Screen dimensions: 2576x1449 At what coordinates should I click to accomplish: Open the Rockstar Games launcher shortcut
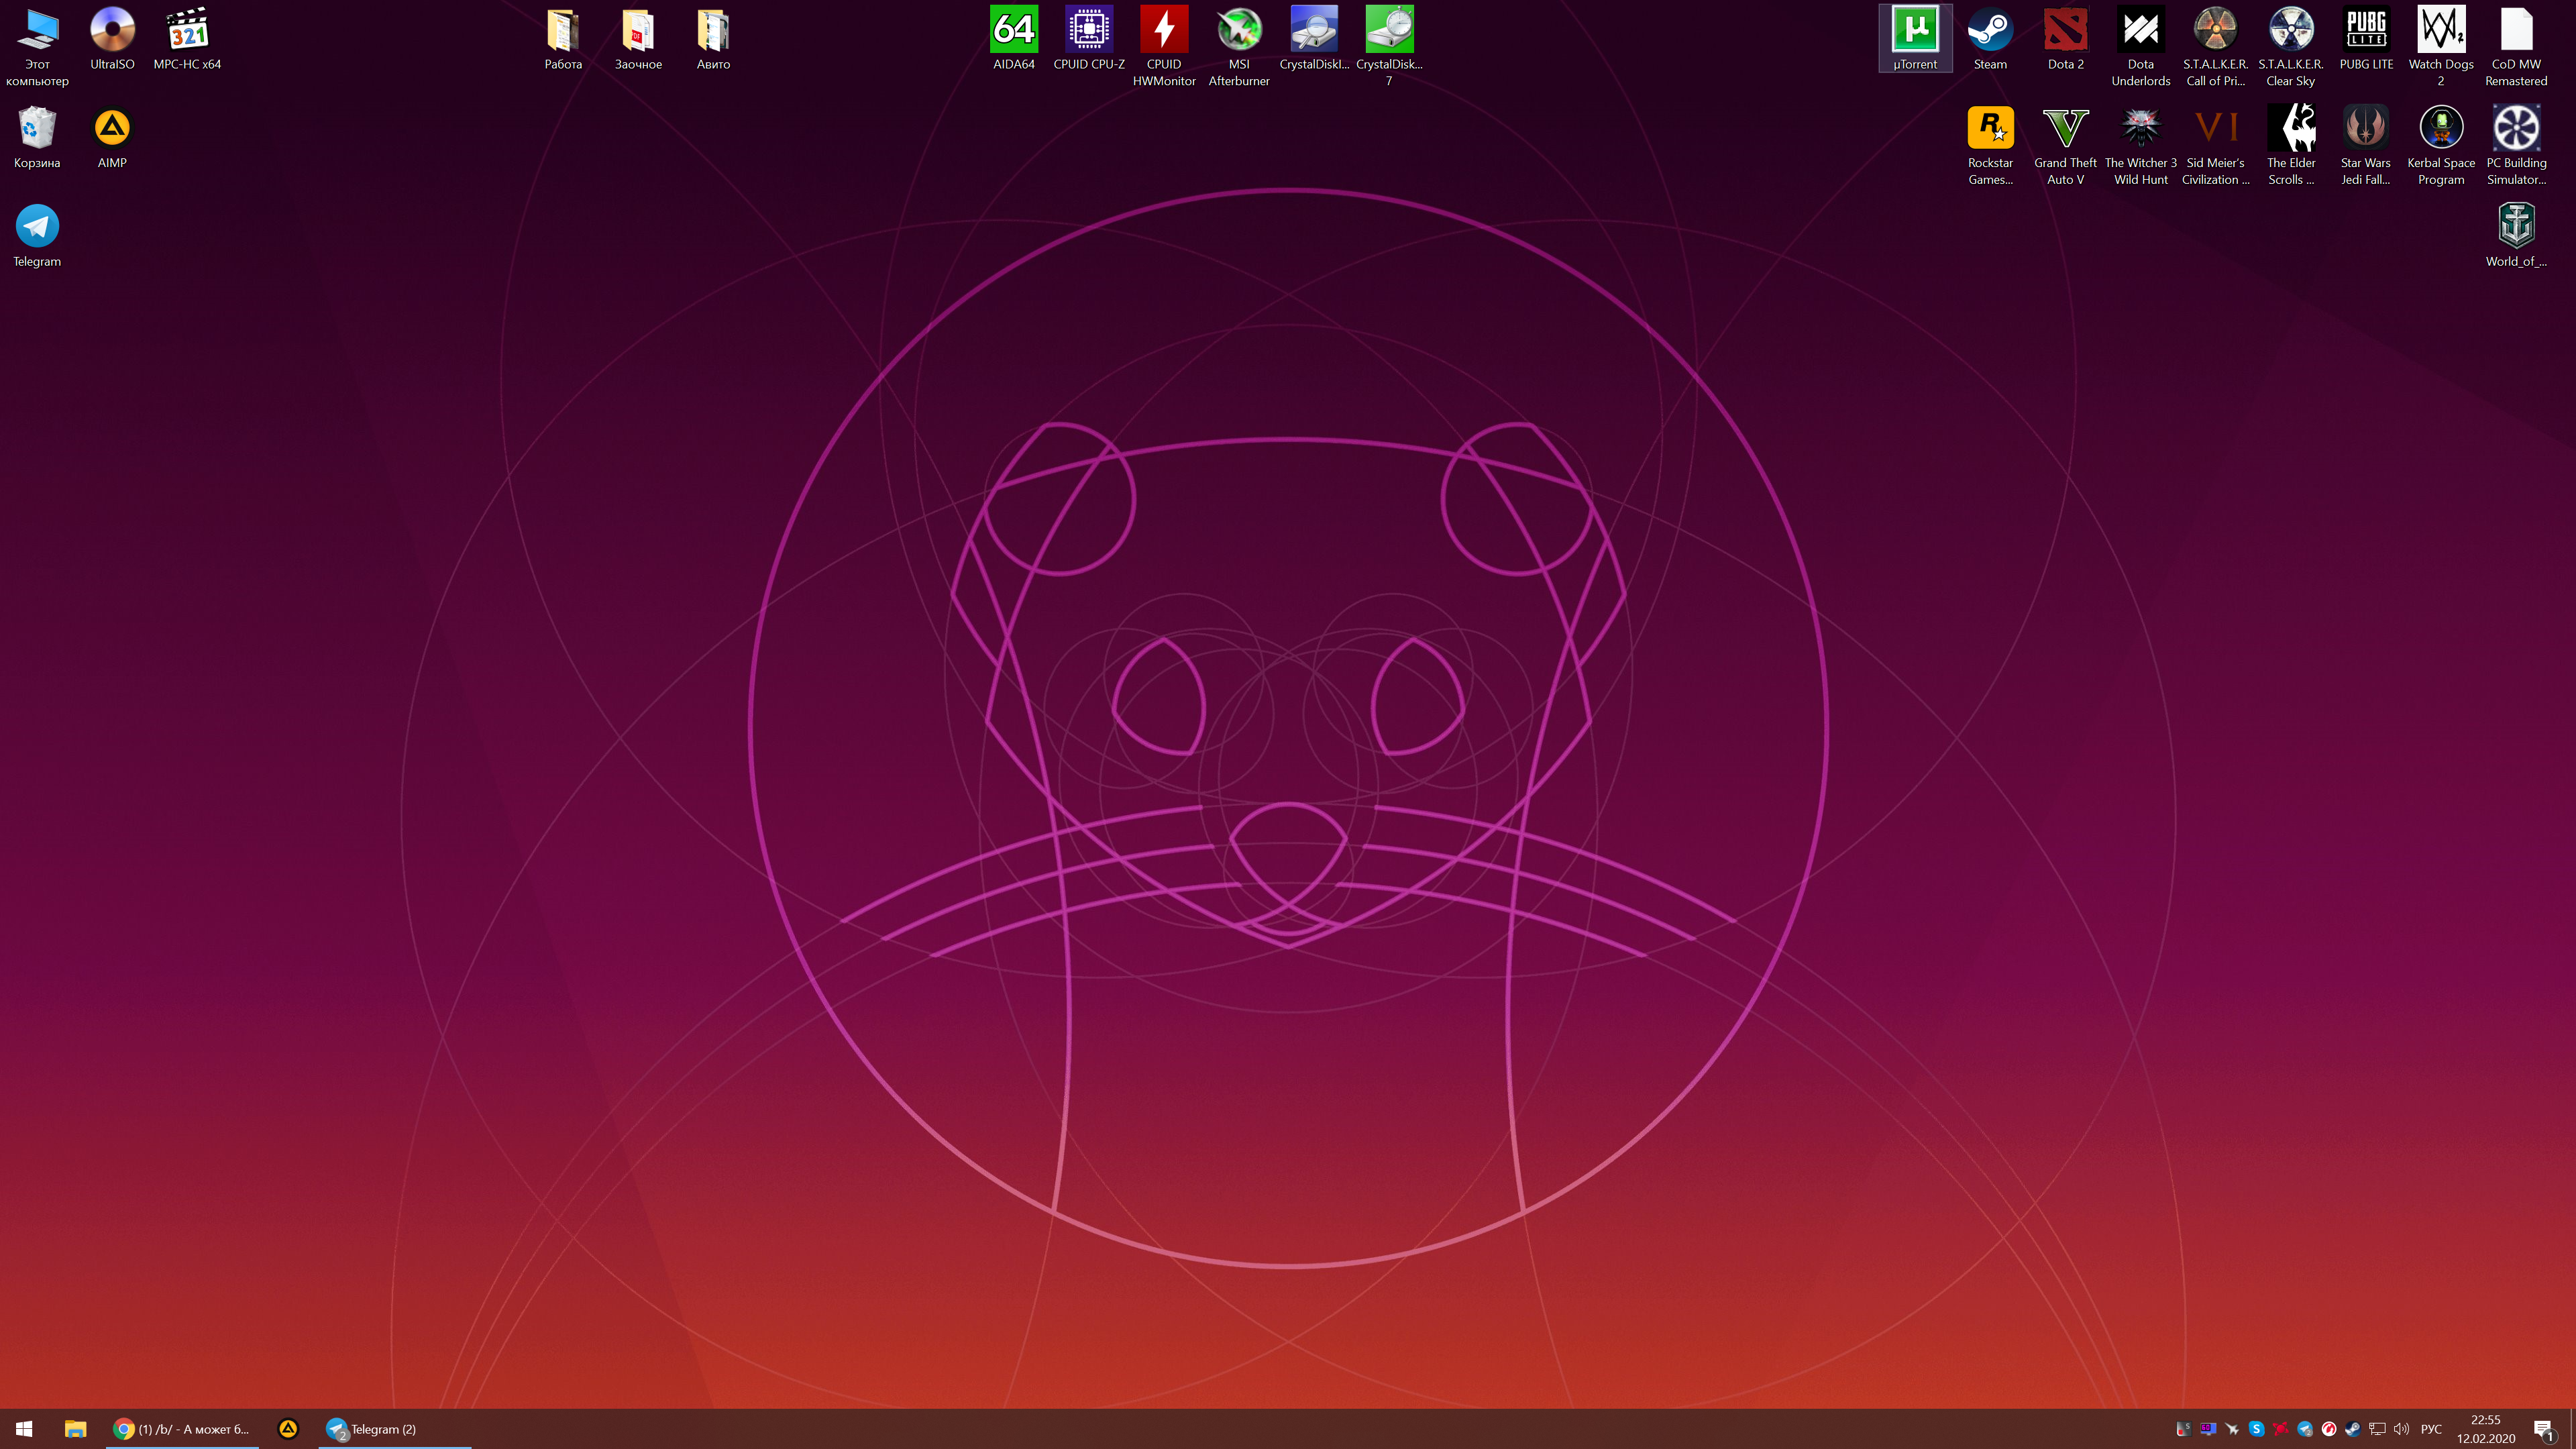[x=1990, y=145]
